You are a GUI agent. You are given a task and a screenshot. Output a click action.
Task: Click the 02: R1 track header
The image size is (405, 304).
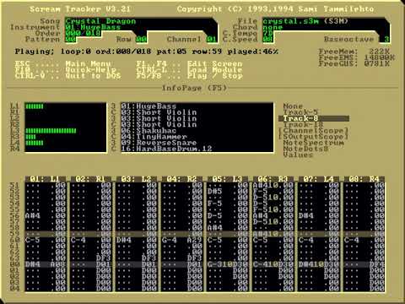click(91, 179)
